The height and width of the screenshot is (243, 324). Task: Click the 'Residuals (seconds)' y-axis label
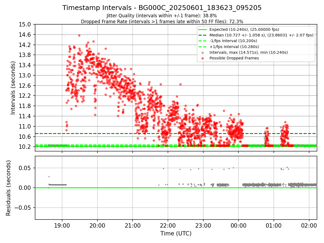pyautogui.click(x=8, y=188)
